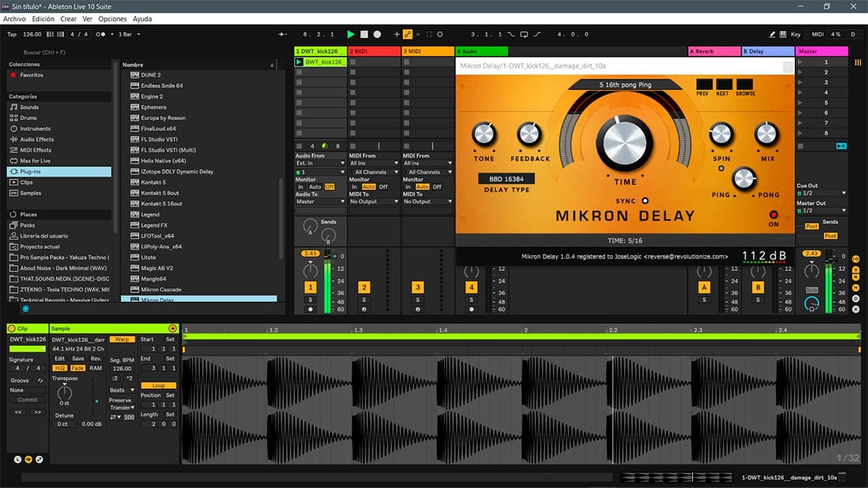Toggle the spin indicator below SPIN knob
Viewport: 868px width, 488px height.
(x=720, y=168)
